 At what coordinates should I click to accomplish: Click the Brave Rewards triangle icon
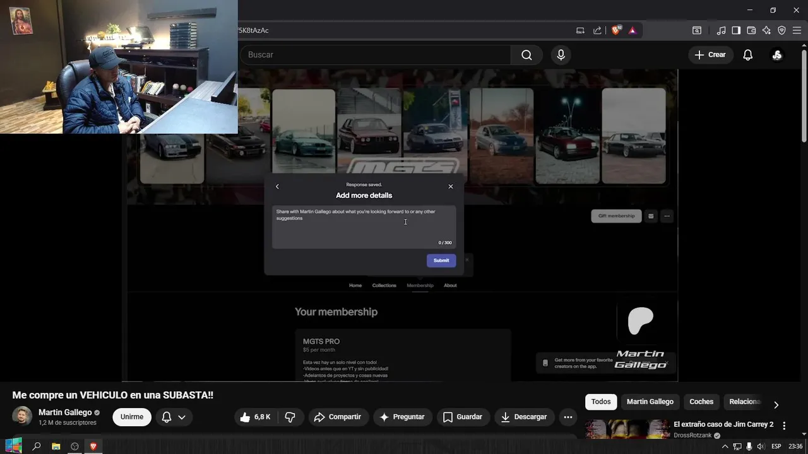[632, 30]
